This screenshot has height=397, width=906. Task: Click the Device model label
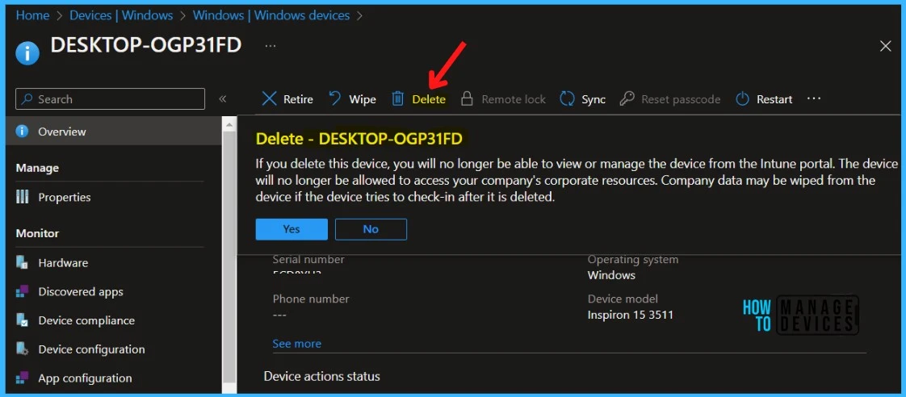click(x=623, y=299)
